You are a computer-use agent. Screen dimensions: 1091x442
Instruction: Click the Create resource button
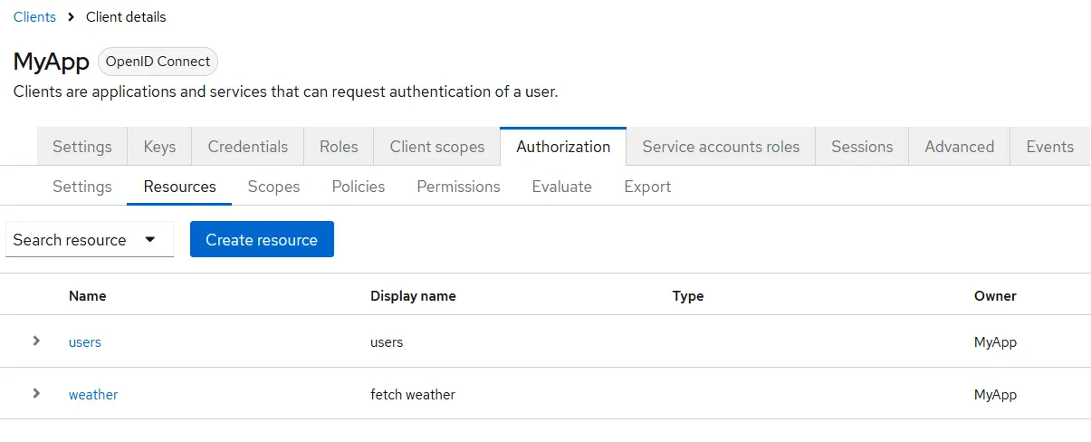click(x=262, y=240)
